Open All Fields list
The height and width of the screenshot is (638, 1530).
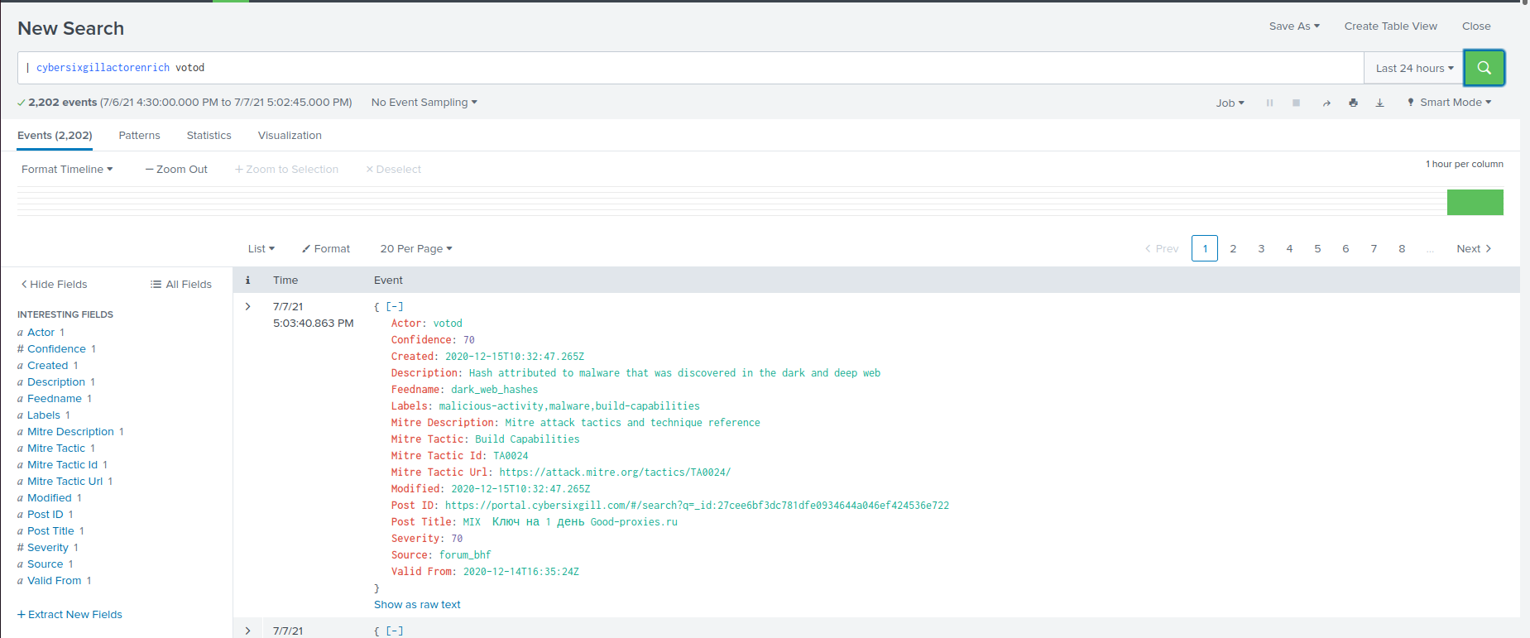(x=181, y=284)
